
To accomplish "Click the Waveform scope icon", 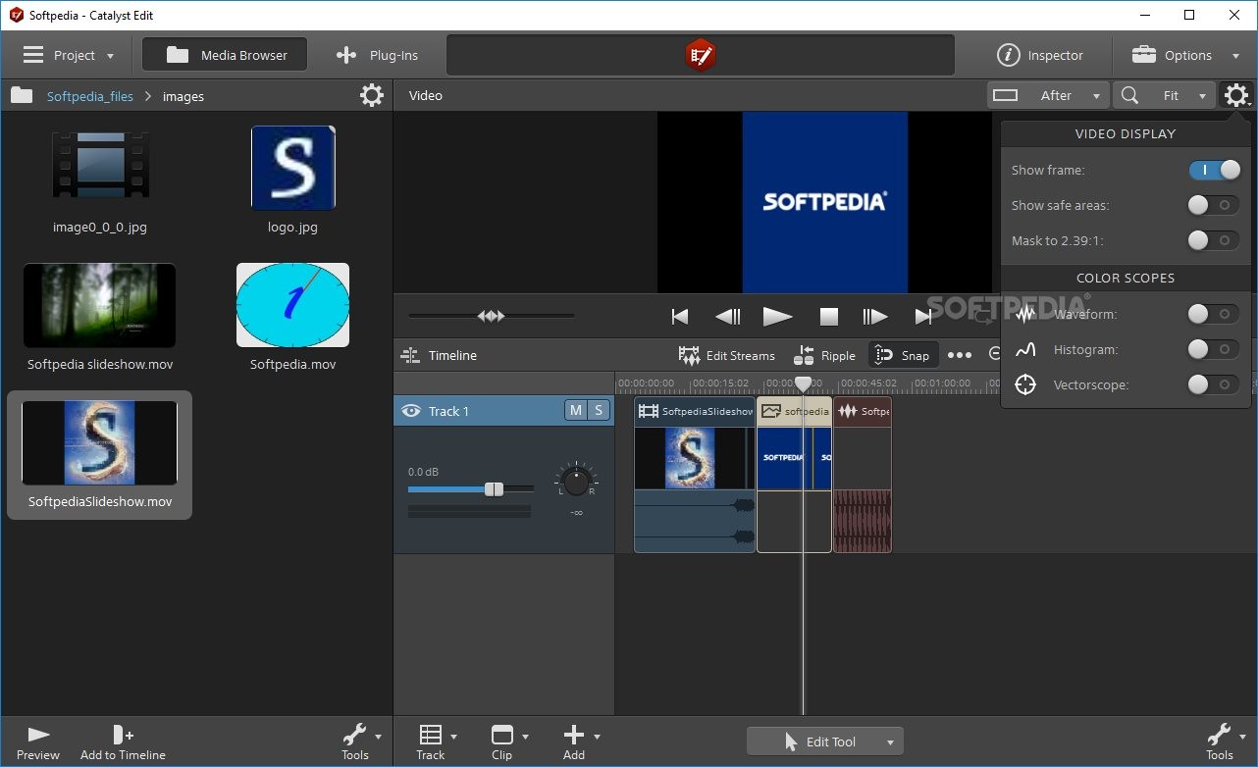I will pos(1025,315).
